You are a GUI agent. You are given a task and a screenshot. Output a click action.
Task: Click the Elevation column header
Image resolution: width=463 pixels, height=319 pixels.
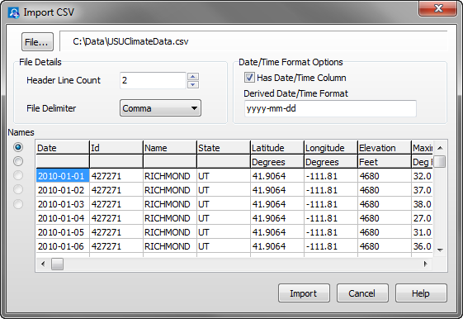click(x=385, y=148)
